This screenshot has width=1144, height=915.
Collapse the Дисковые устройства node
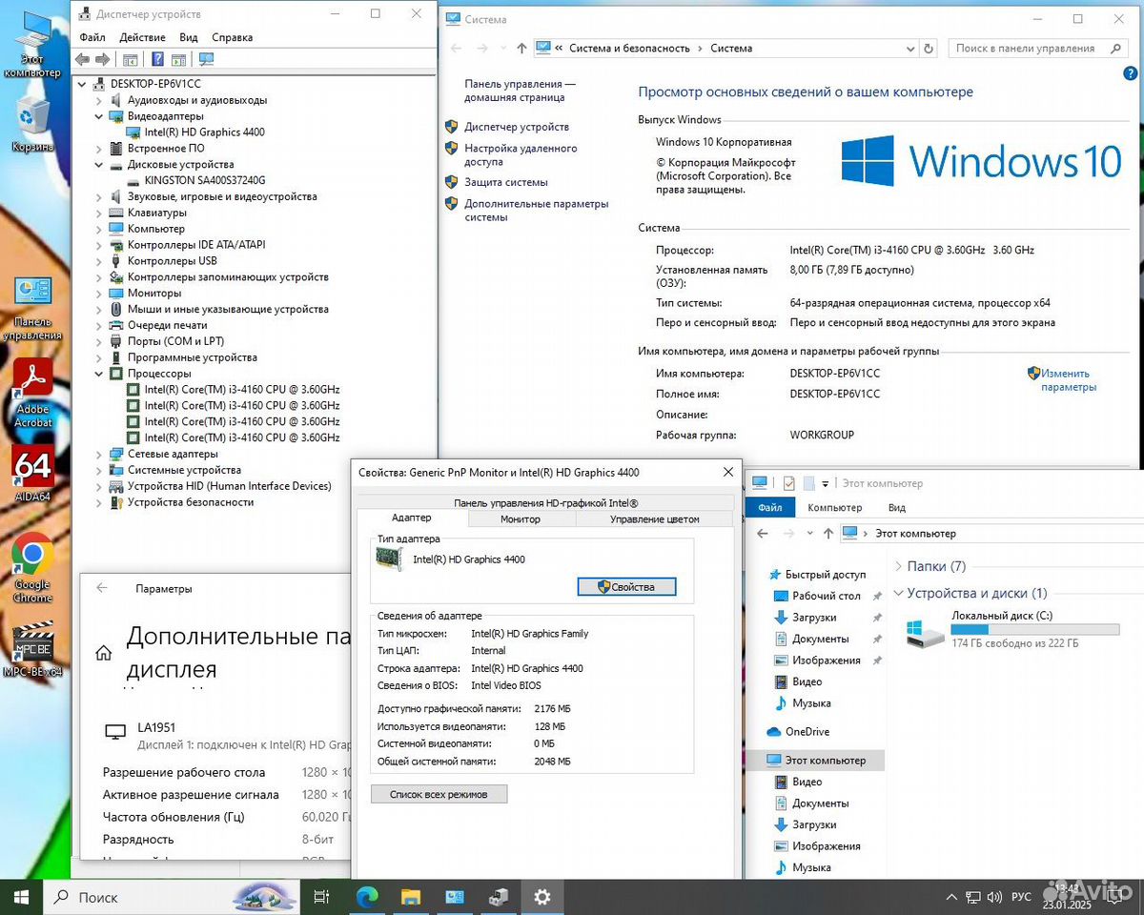tap(98, 164)
